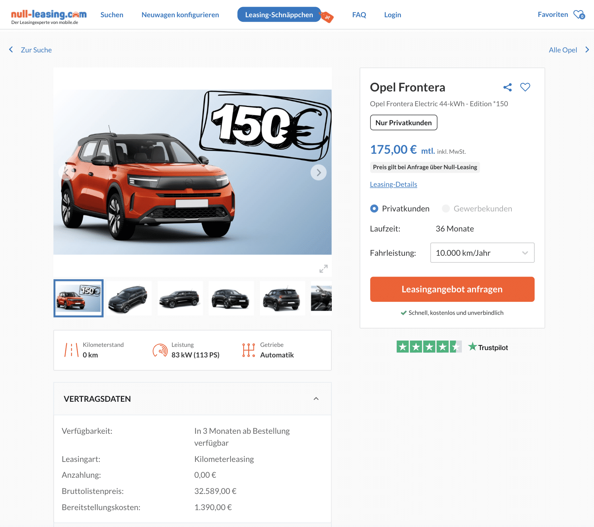
Task: Open the Alle Opel link
Action: coord(563,50)
